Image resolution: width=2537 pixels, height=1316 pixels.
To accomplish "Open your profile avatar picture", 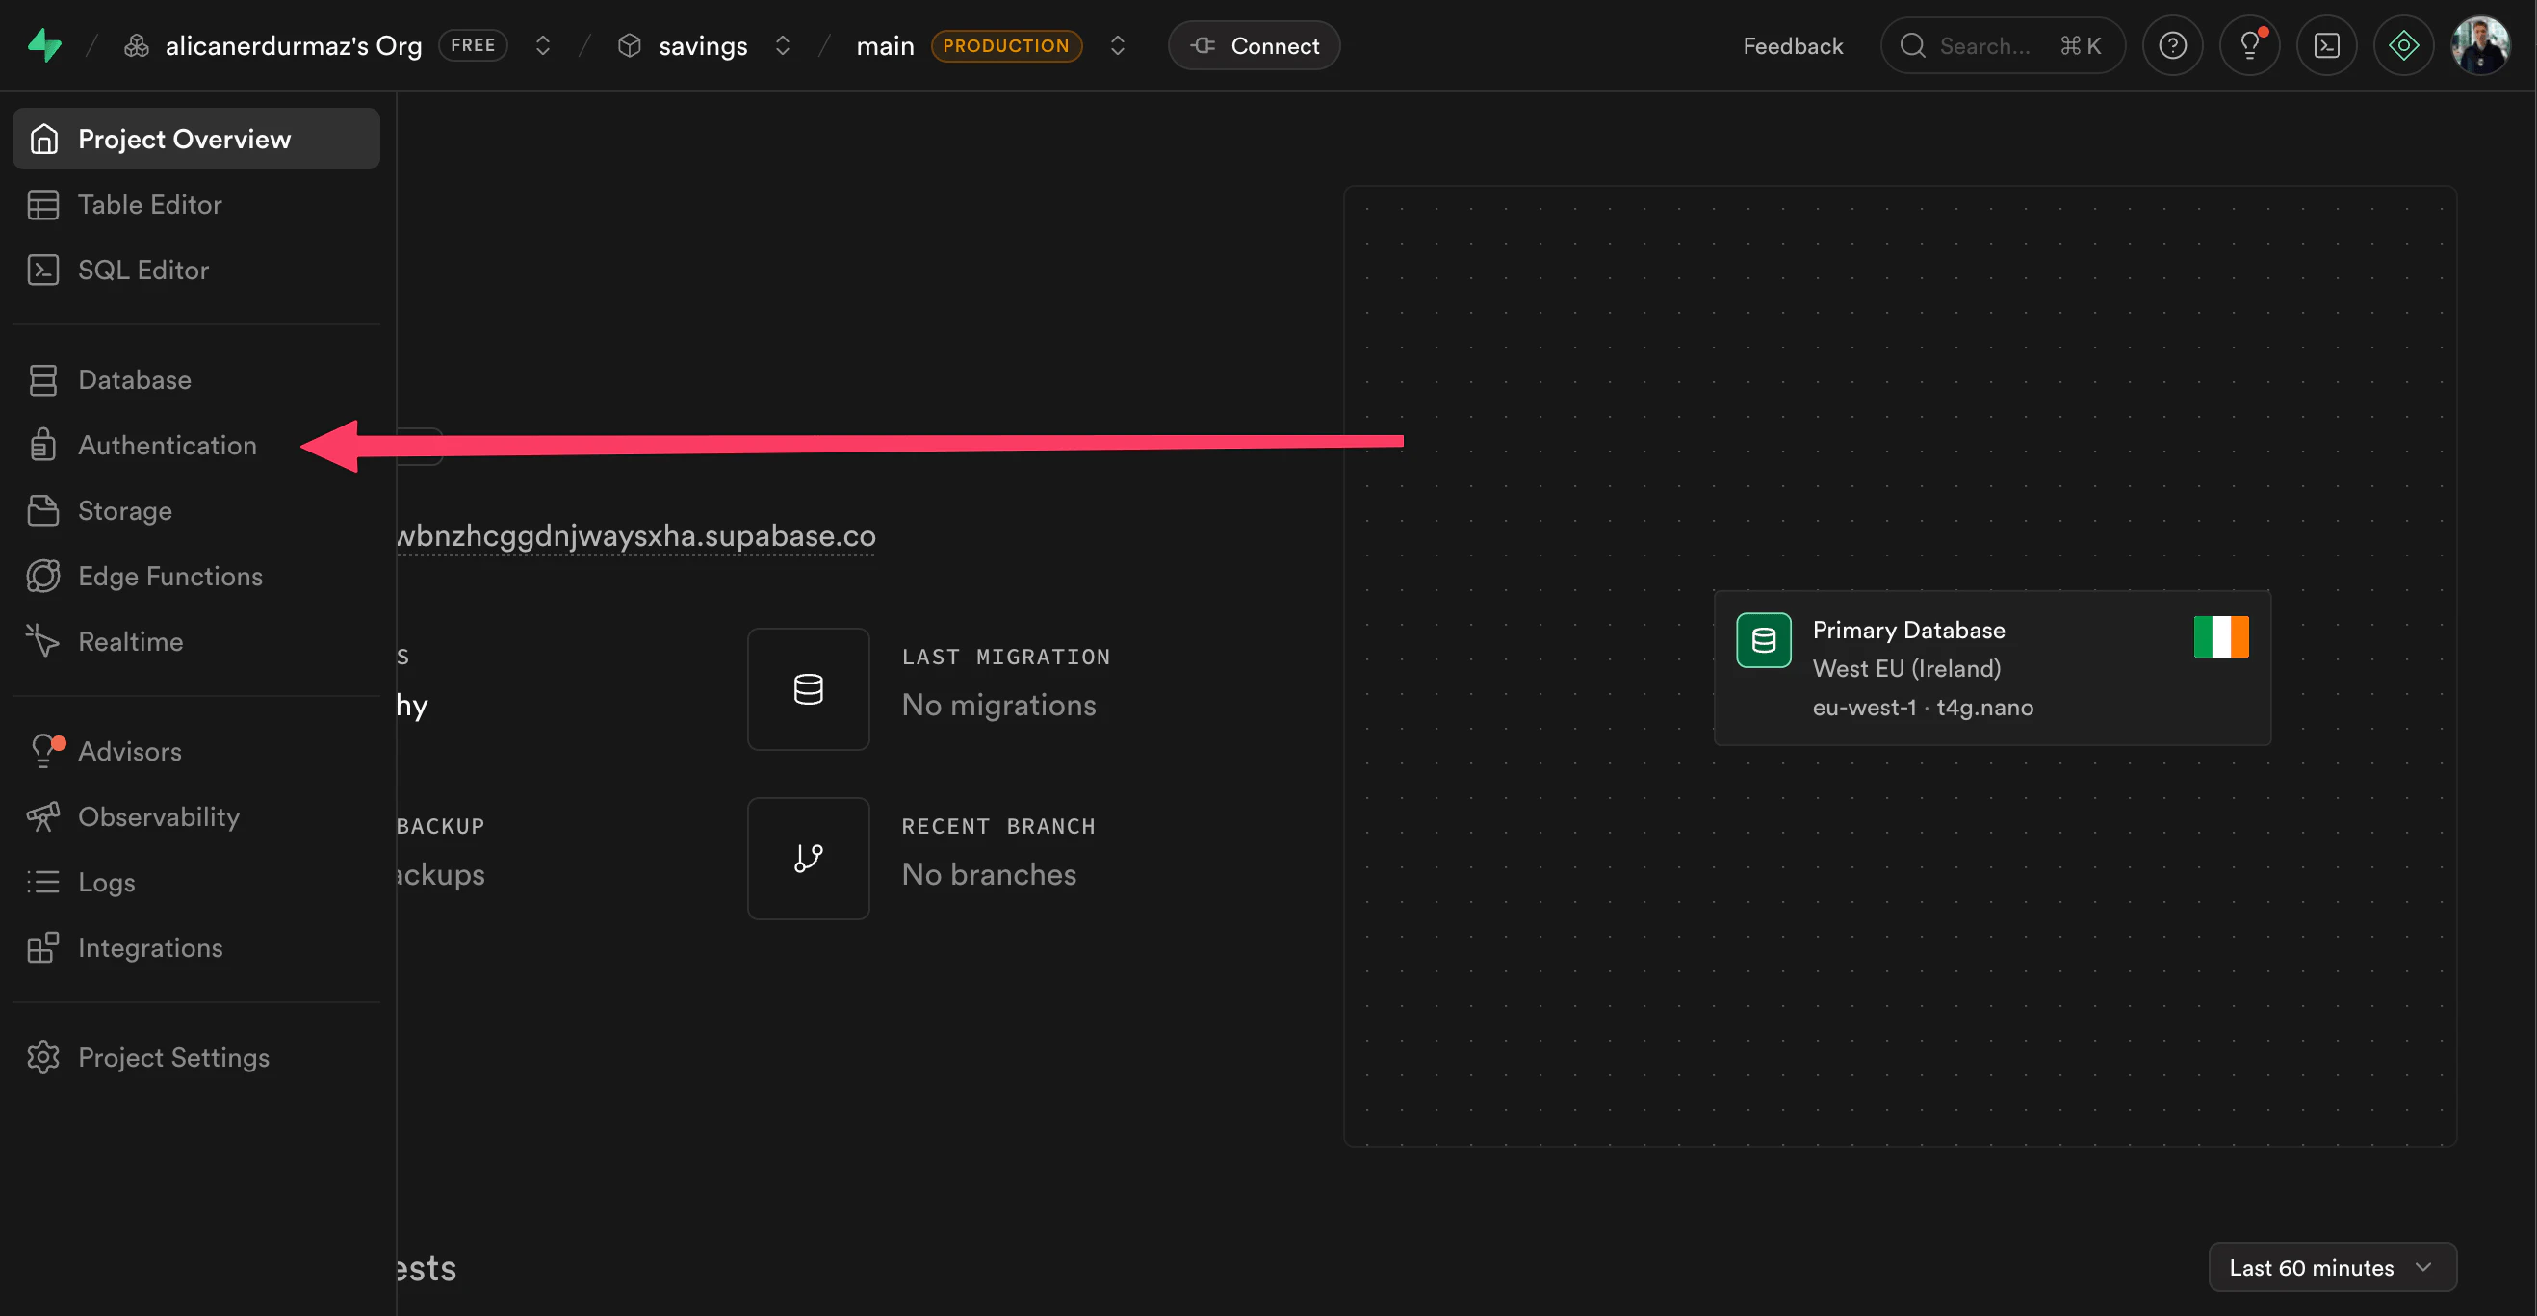I will pos(2483,44).
